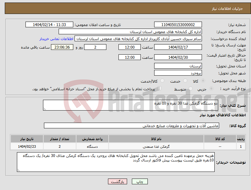
Task: Click the unit cell دستگاه
Action: [92, 146]
